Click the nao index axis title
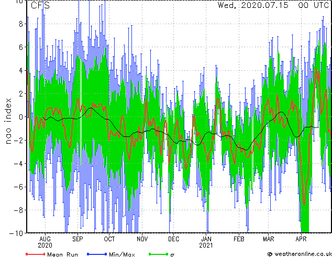Screen dimensions: 332x257 coord(8,121)
